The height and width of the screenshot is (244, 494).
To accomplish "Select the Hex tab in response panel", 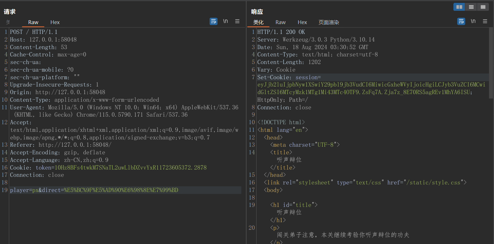I will 302,22.
